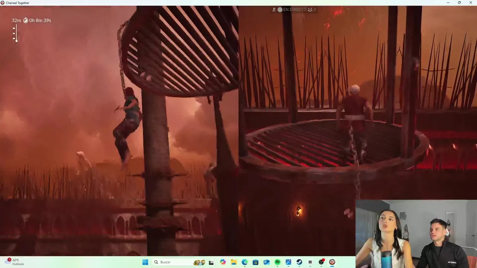Open the Windows Start menu
This screenshot has height=268, width=477.
pyautogui.click(x=145, y=262)
